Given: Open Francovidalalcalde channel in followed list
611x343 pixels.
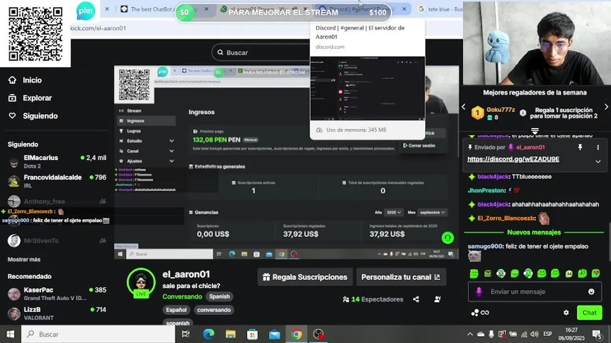Looking at the screenshot, I should click(x=57, y=181).
